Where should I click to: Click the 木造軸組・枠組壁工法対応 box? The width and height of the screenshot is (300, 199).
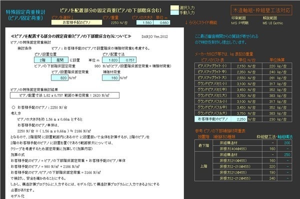click(261, 10)
